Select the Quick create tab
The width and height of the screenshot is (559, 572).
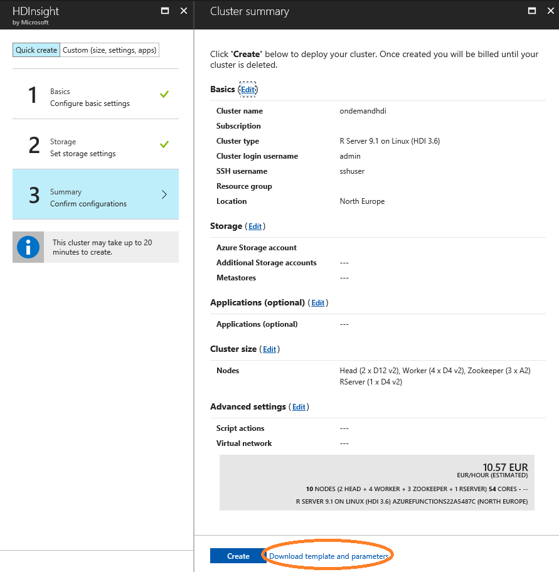pos(36,50)
